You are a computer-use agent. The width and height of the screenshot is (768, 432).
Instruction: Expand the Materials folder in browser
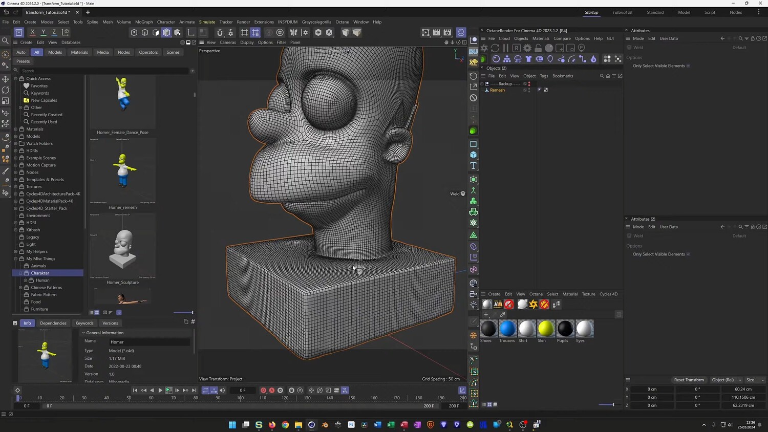(x=16, y=129)
